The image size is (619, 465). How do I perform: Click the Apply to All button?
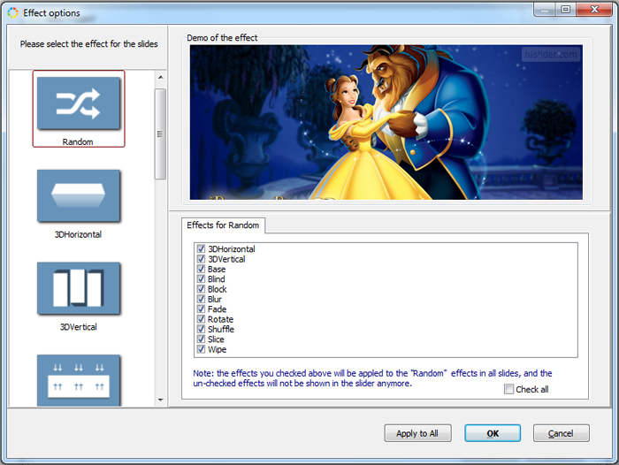pyautogui.click(x=417, y=433)
